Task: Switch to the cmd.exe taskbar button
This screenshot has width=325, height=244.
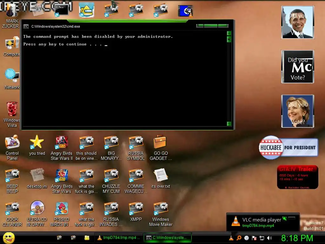Action: tap(168, 238)
